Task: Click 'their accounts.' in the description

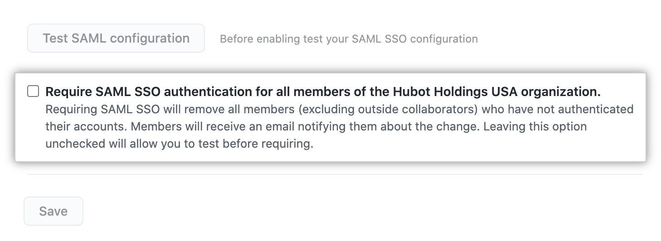Action: [x=86, y=127]
